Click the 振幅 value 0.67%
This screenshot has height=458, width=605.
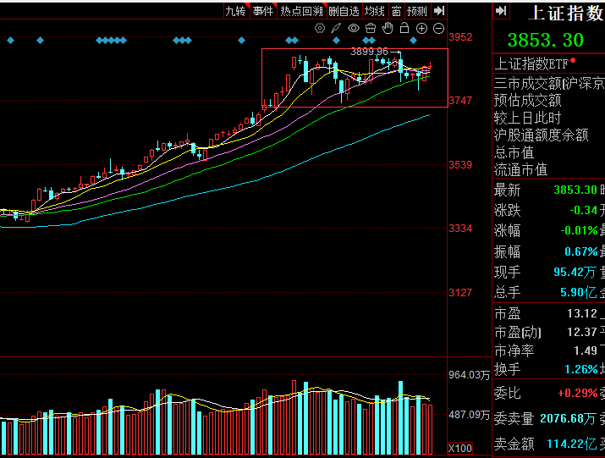tap(581, 251)
